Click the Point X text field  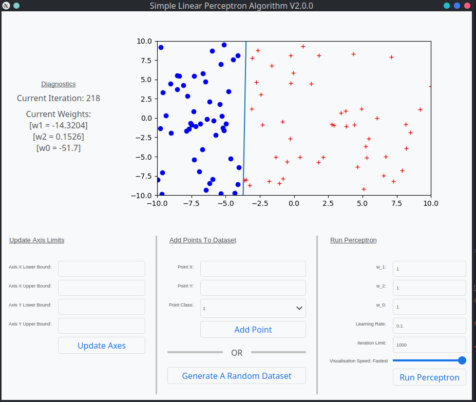253,269
